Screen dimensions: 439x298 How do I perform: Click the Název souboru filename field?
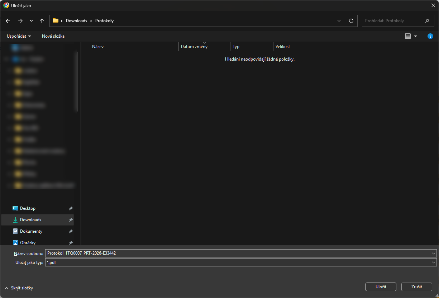pyautogui.click(x=241, y=253)
